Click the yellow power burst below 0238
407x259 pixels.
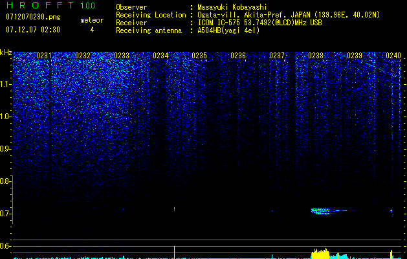click(320, 254)
